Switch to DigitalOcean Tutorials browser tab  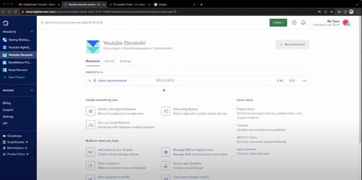[39, 5]
